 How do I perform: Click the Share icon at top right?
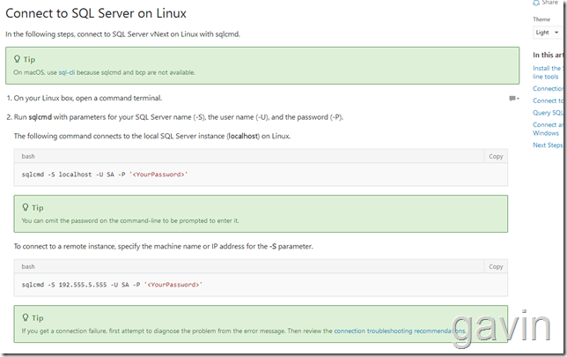tap(536, 3)
